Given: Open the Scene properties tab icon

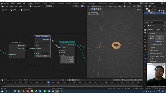Looking at the screenshot, I should [145, 39].
